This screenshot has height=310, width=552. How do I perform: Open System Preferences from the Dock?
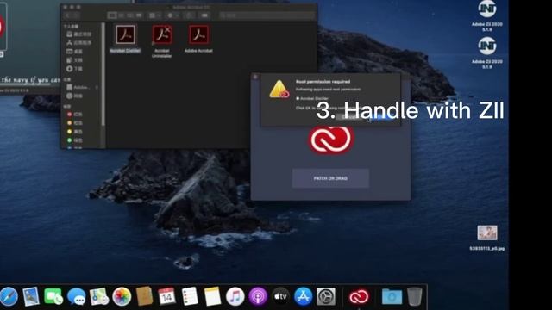tap(326, 296)
